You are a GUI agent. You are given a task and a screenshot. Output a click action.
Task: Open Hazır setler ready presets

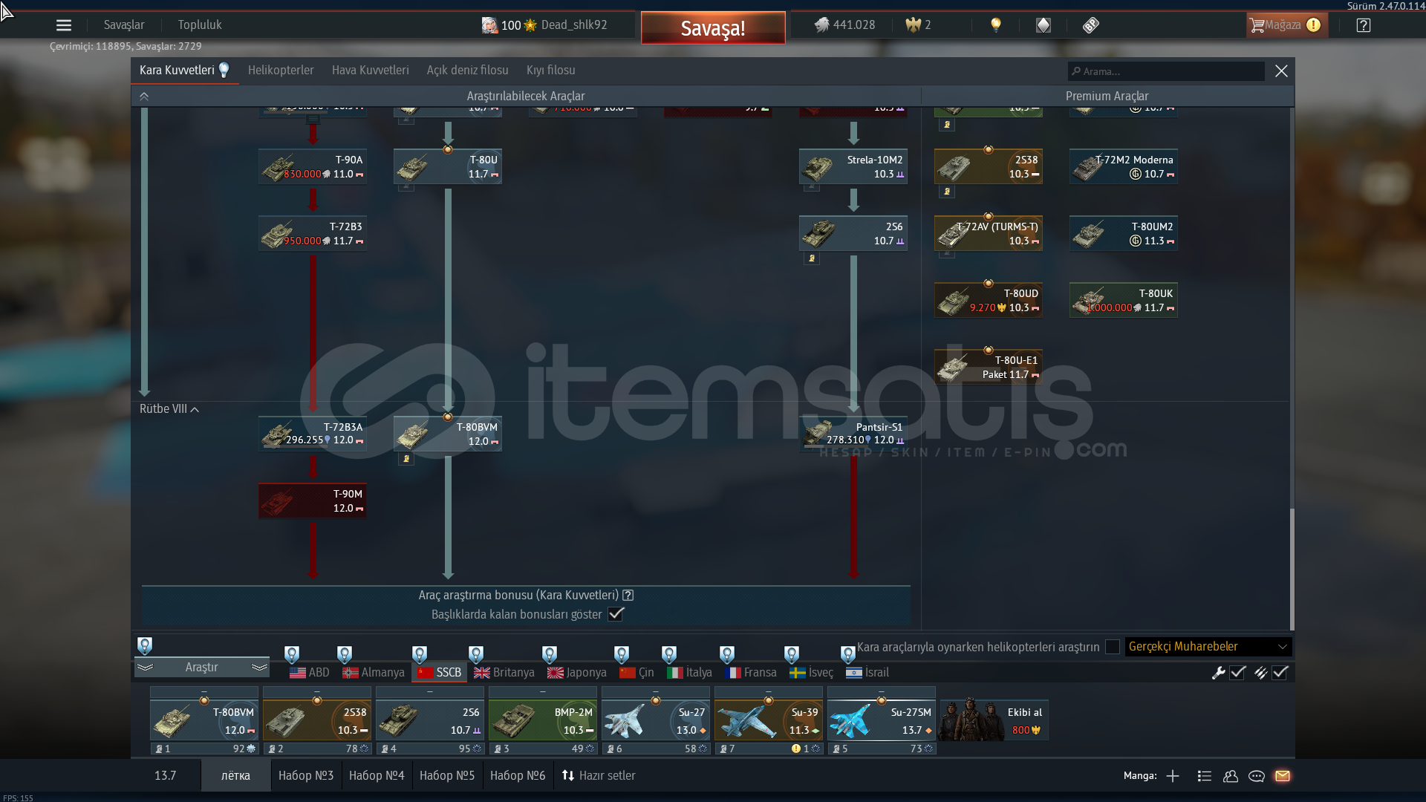pos(599,776)
